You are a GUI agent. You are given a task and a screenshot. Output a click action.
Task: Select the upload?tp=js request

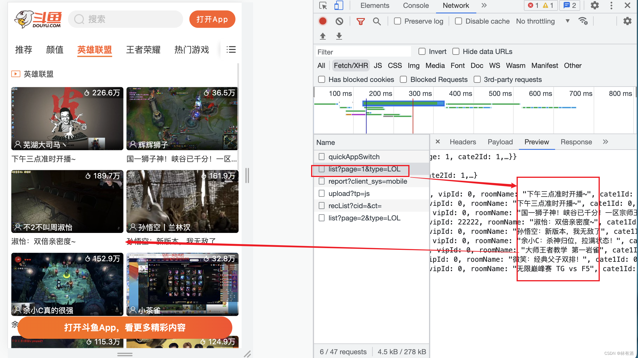click(371, 194)
